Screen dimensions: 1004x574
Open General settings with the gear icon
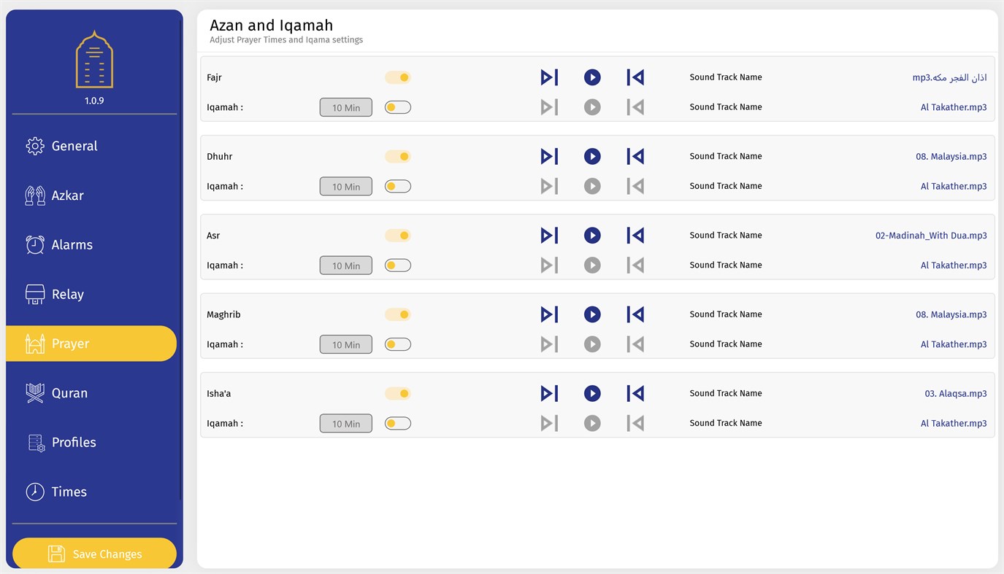tap(35, 146)
